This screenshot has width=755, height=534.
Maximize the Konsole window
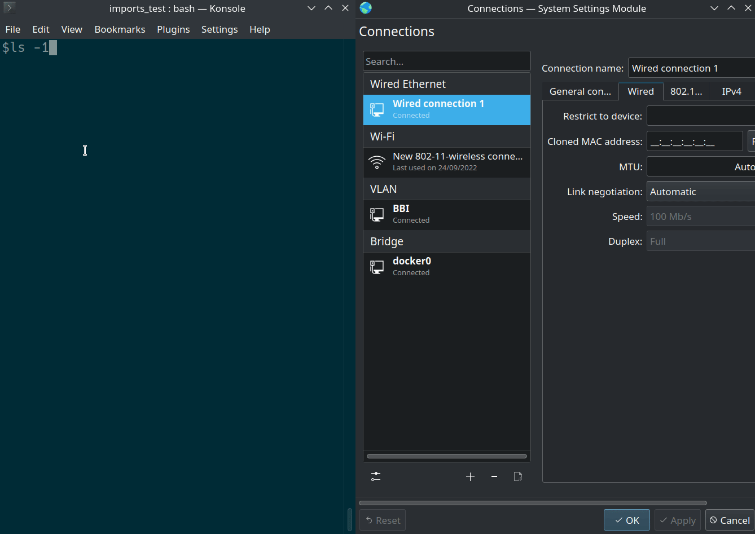point(328,8)
